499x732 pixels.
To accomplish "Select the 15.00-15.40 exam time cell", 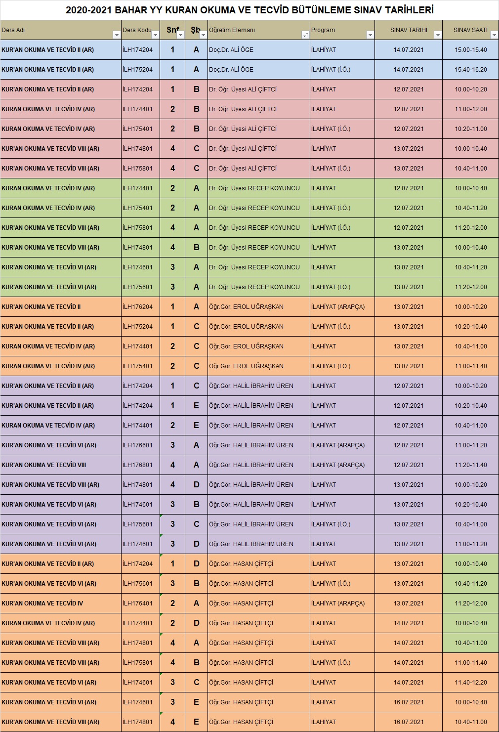I will [x=470, y=50].
